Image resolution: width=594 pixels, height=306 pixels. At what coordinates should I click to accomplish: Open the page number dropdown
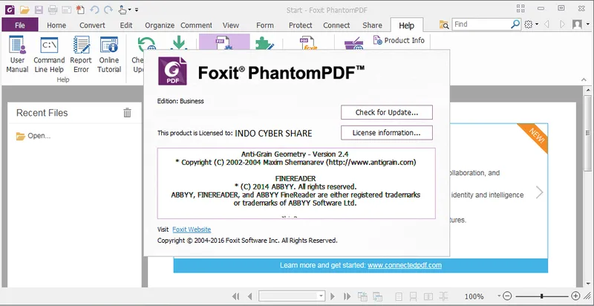tap(322, 296)
